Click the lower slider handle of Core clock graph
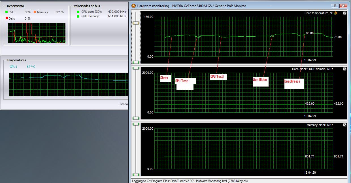 (136, 118)
